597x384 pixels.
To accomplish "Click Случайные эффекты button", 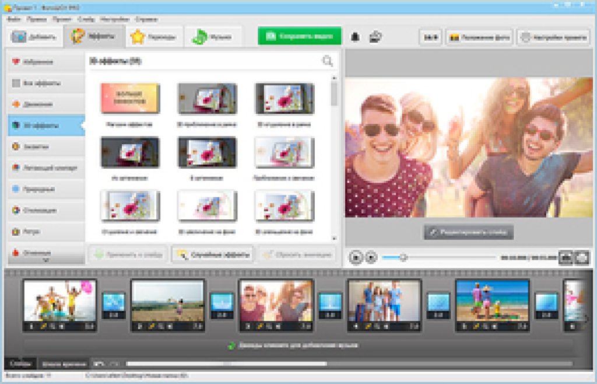I will click(213, 254).
